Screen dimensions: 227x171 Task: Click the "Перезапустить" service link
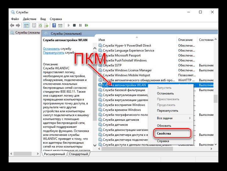pos(53,53)
